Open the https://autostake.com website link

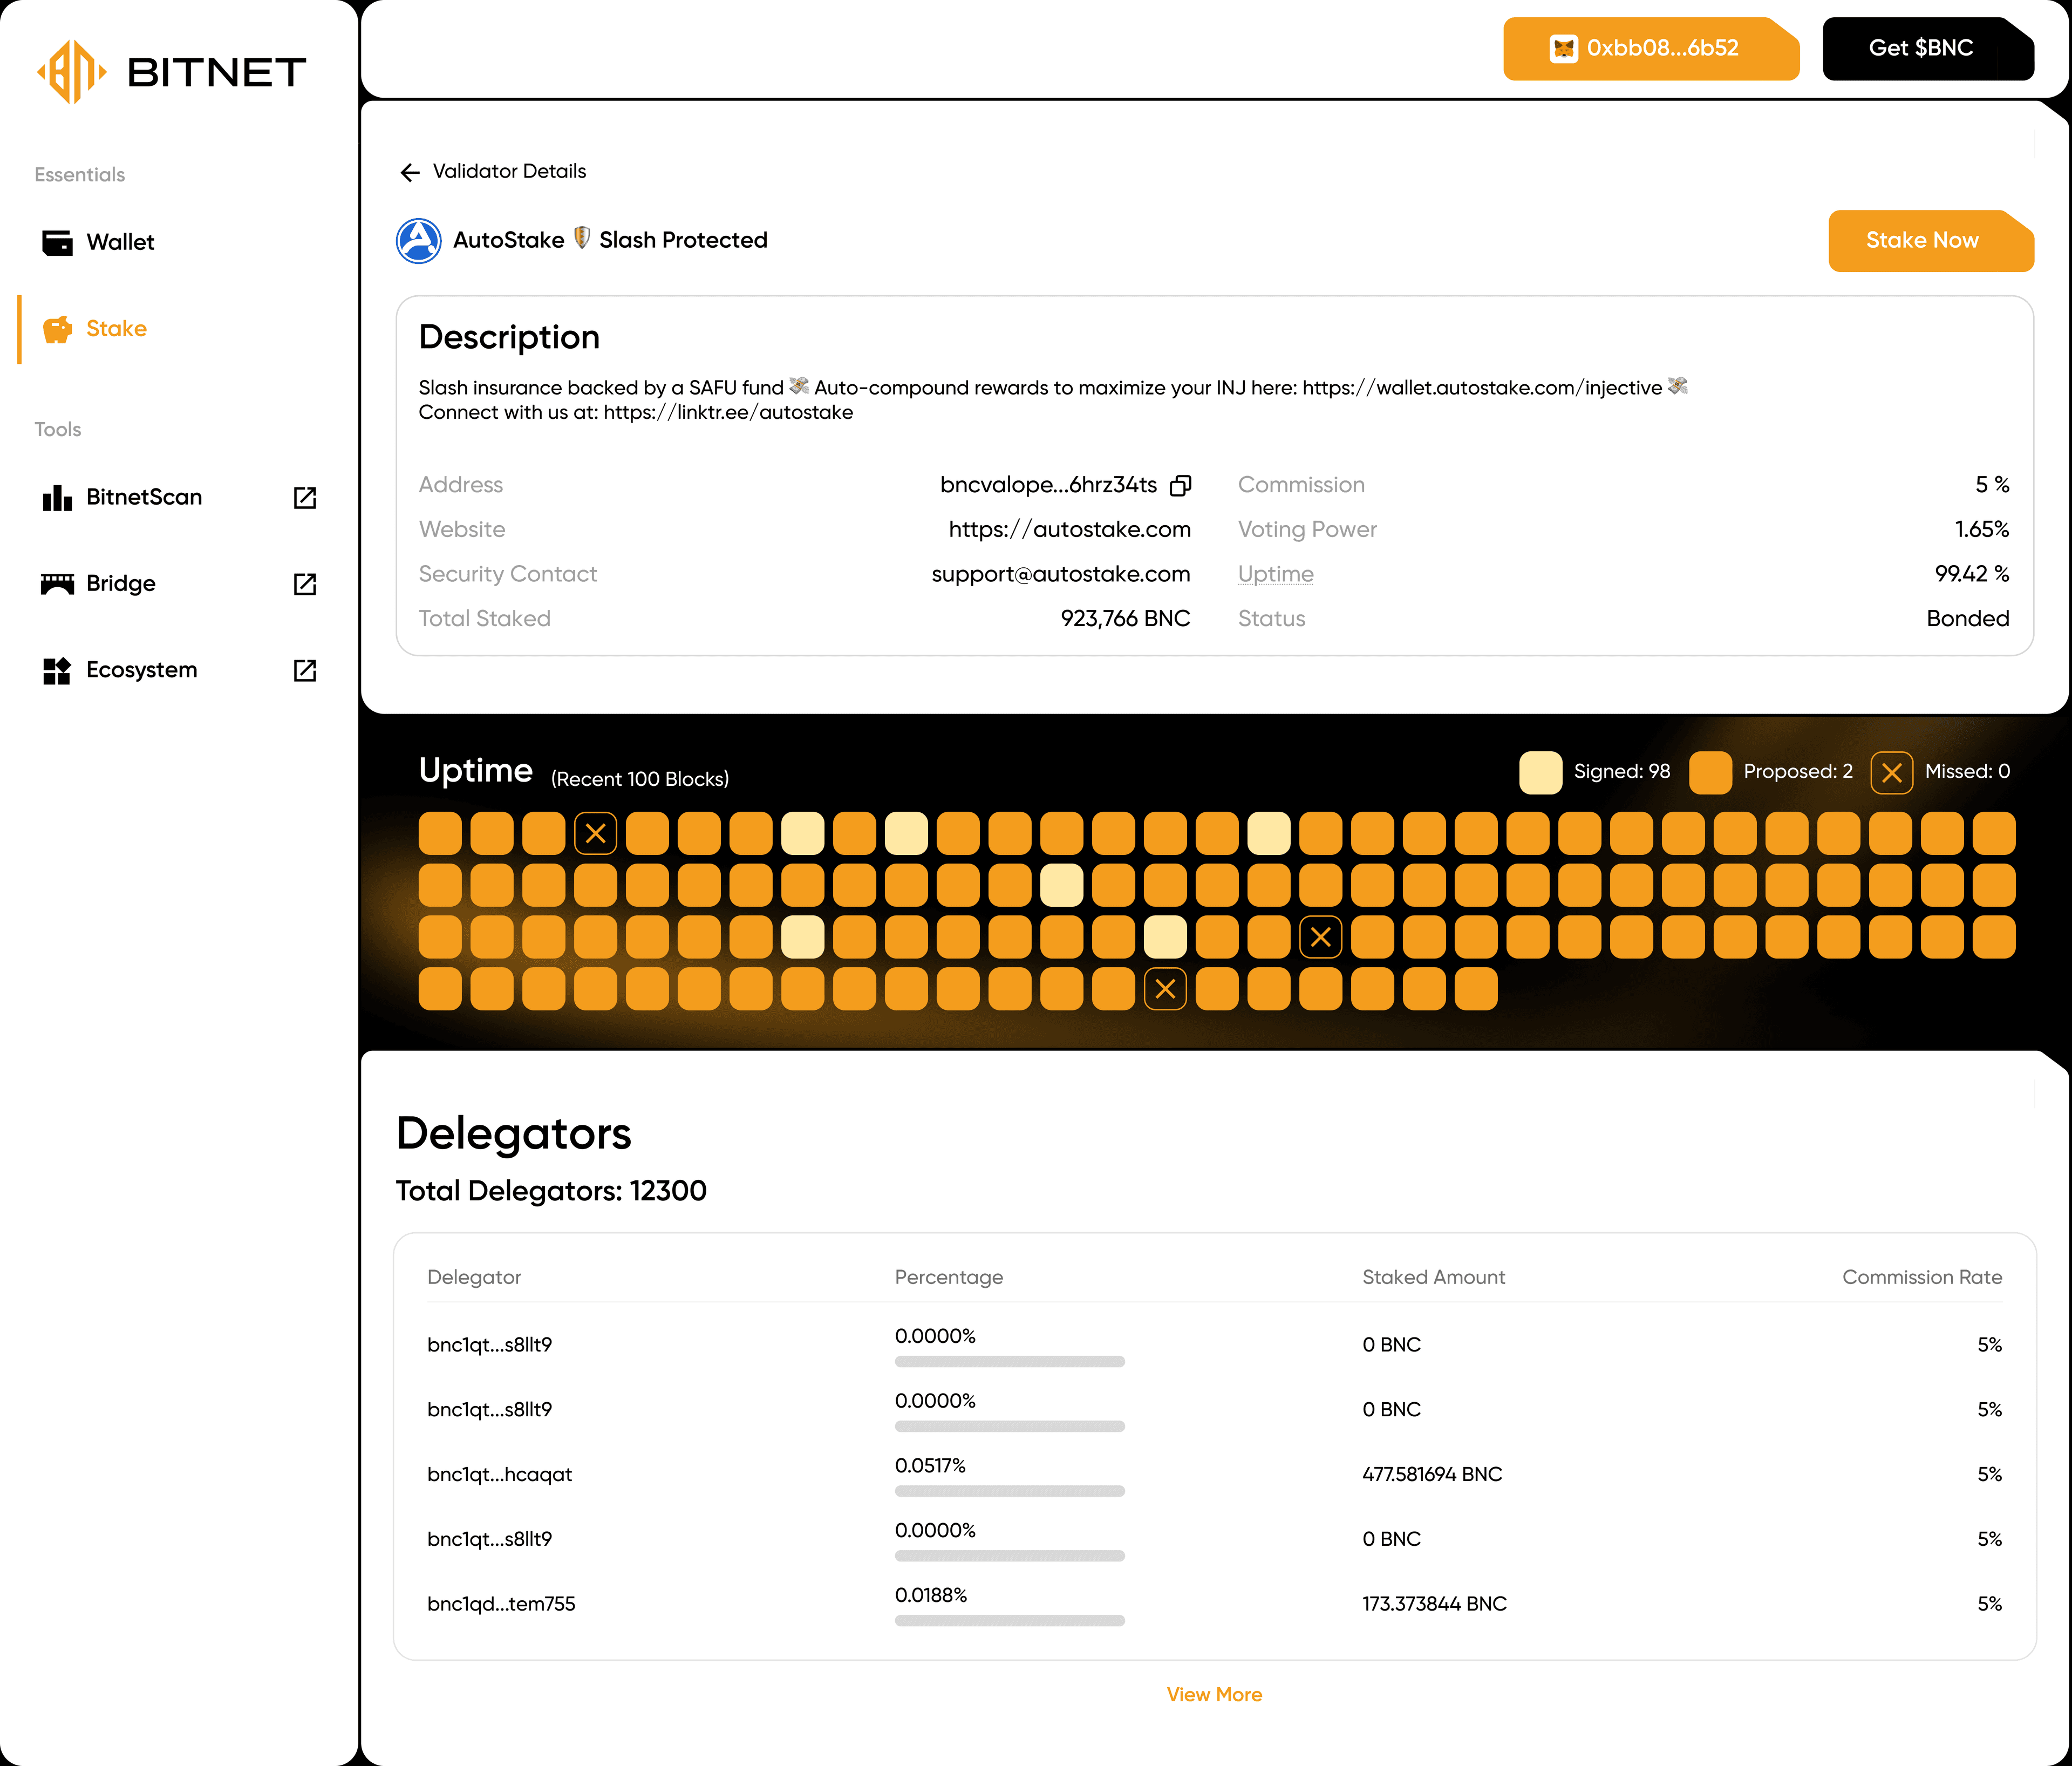[1069, 529]
